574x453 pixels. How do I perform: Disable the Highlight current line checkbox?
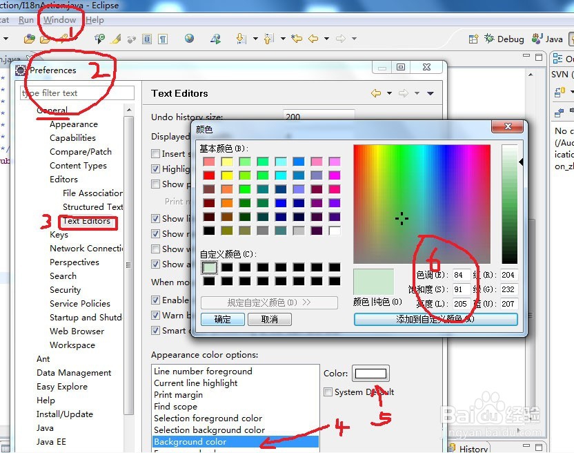(155, 168)
